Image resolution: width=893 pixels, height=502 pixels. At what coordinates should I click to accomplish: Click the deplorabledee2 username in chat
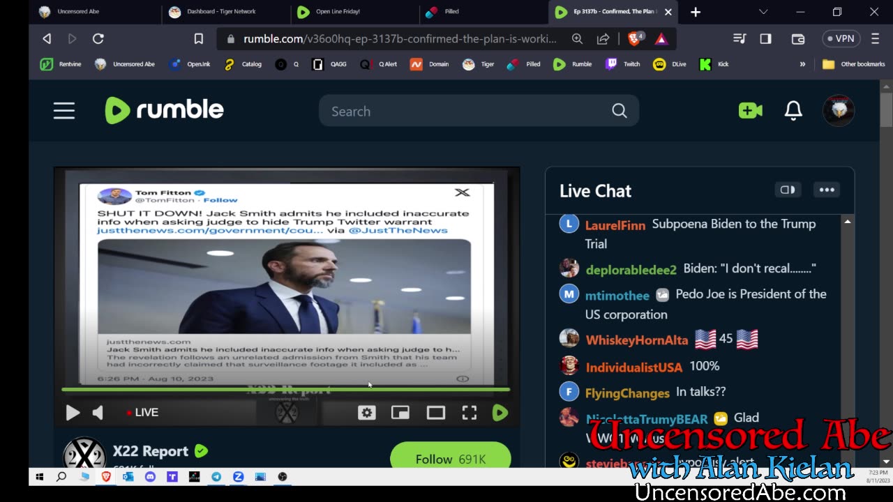[x=631, y=270]
